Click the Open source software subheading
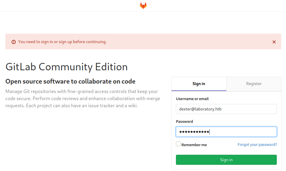The width and height of the screenshot is (286, 171). coord(71,81)
